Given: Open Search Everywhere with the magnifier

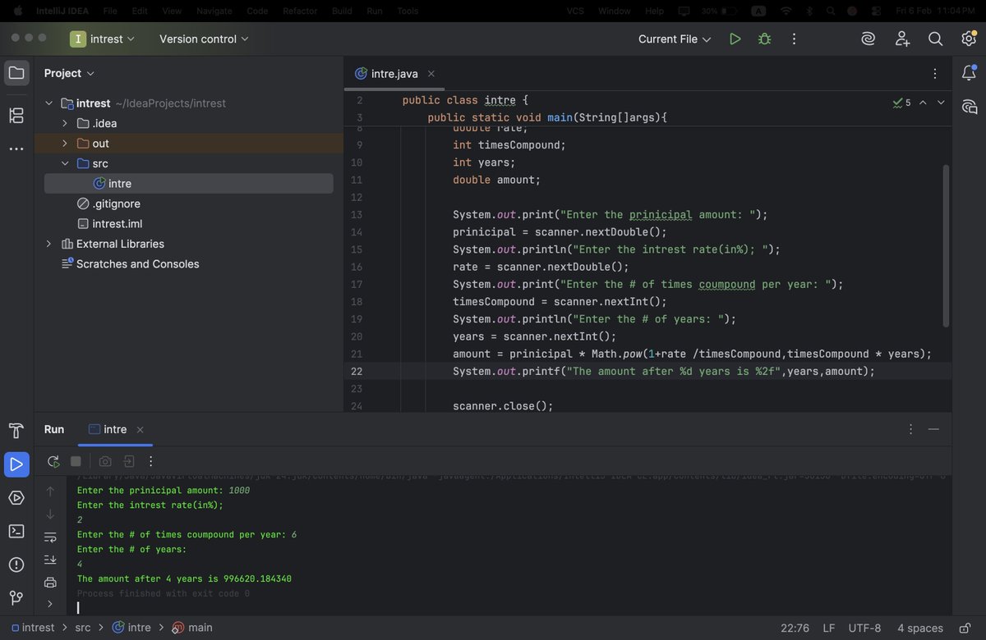Looking at the screenshot, I should [935, 38].
